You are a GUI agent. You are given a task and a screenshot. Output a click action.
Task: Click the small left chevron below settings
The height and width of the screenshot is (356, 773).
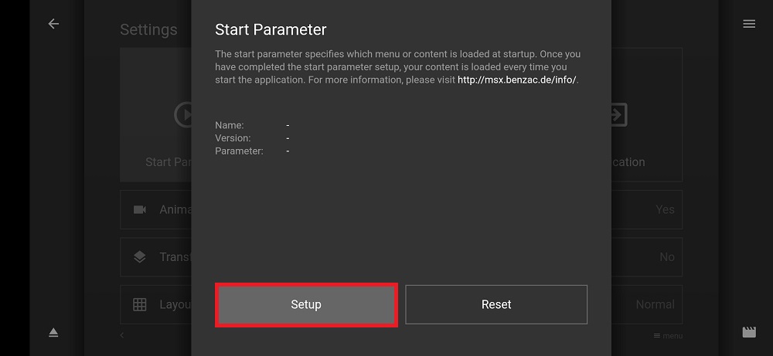122,335
